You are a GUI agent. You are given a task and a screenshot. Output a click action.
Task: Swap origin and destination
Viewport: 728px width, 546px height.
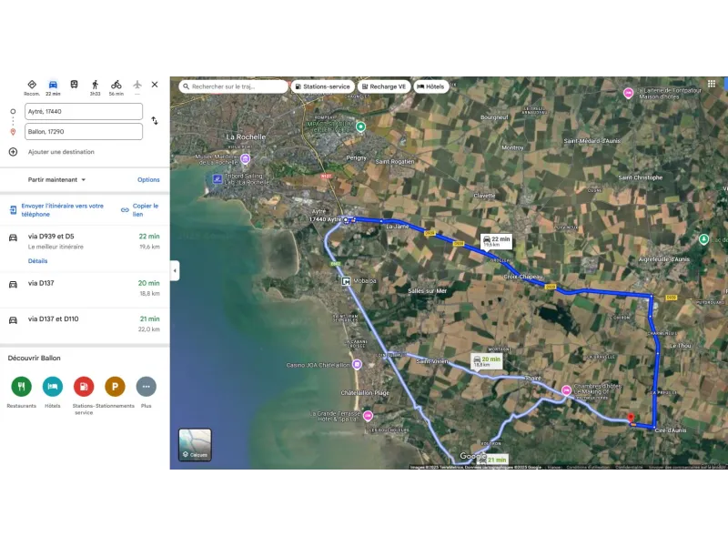(155, 121)
